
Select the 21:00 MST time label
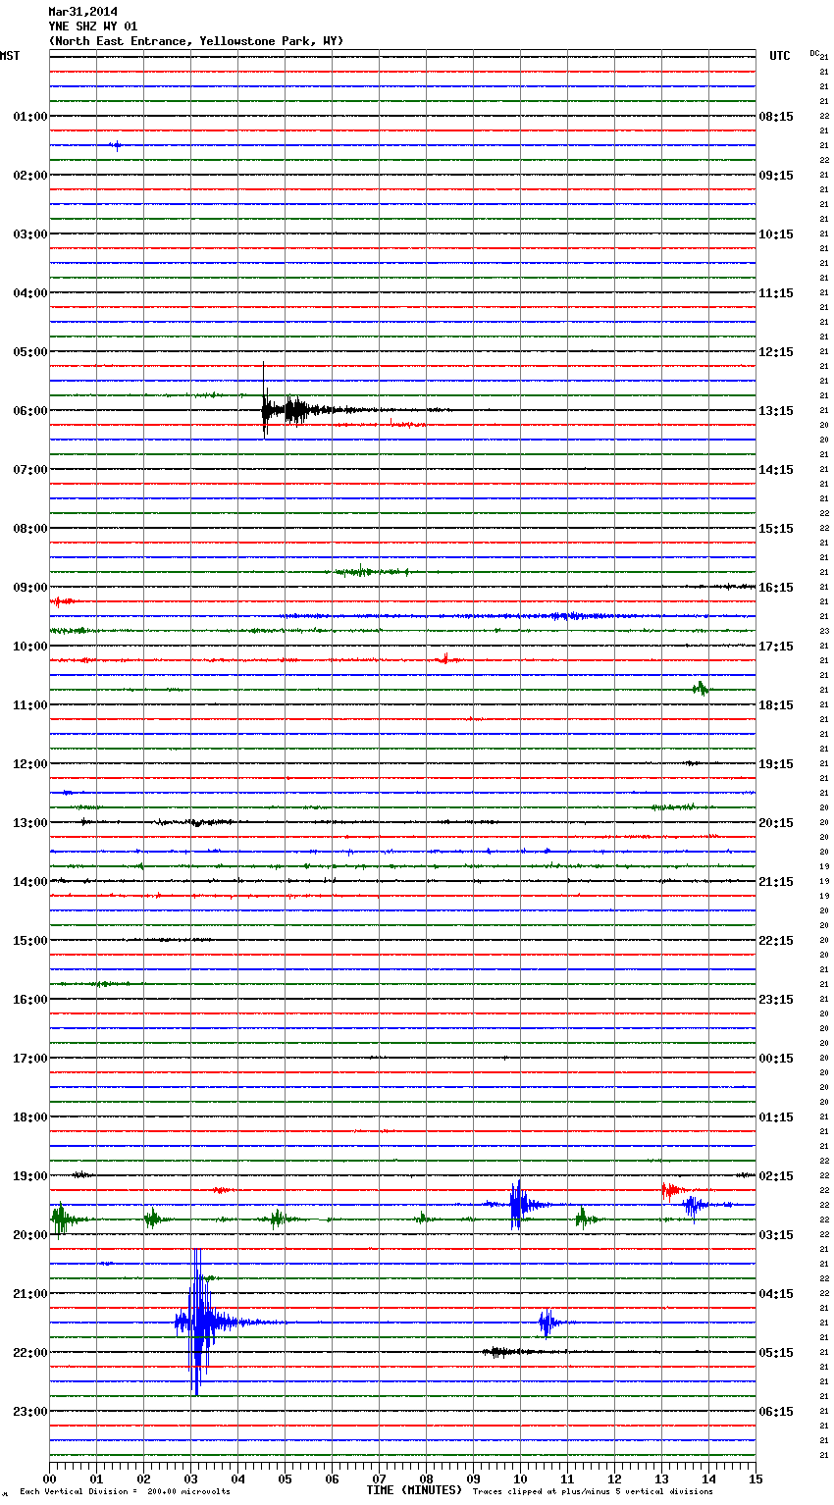tap(30, 1294)
